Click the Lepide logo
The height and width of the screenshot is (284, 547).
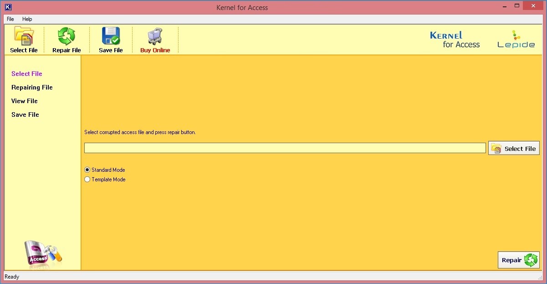[516, 40]
